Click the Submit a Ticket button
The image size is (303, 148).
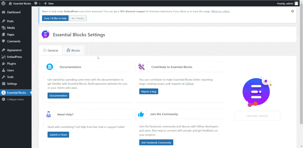click(x=58, y=135)
